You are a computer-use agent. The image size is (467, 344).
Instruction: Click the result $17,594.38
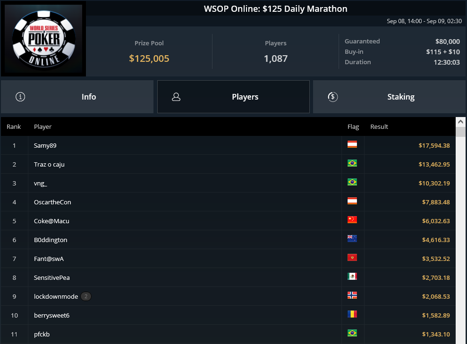(434, 145)
